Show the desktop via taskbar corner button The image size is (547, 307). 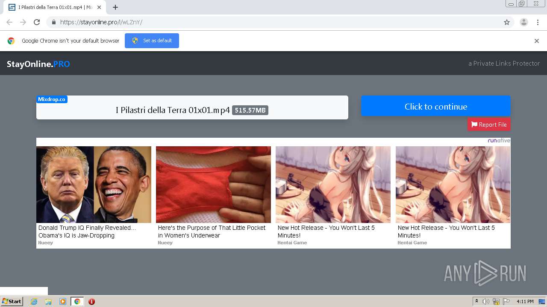pyautogui.click(x=542, y=301)
